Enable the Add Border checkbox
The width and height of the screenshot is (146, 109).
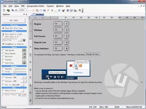point(3,50)
